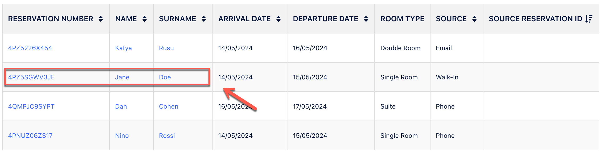Click the Walk-In source cell
Image resolution: width=602 pixels, height=154 pixels.
click(x=447, y=77)
